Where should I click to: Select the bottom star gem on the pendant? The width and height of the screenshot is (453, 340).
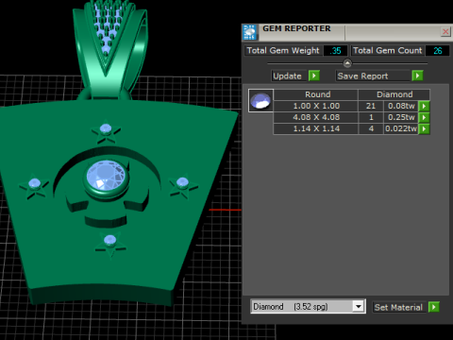110,240
